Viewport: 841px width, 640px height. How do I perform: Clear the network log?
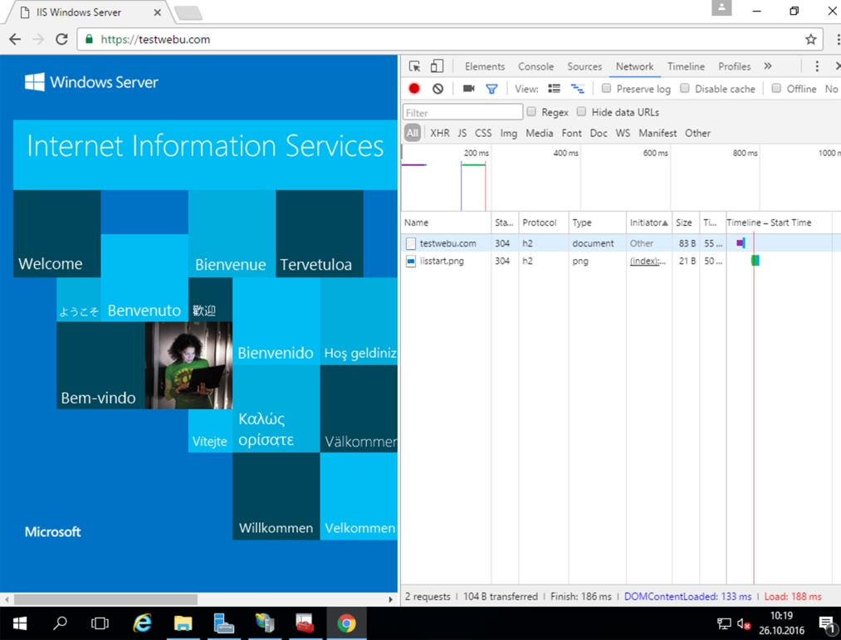[x=438, y=89]
